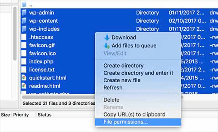
Task: Click the quickstart.html Chrome file icon
Action: 24,78
